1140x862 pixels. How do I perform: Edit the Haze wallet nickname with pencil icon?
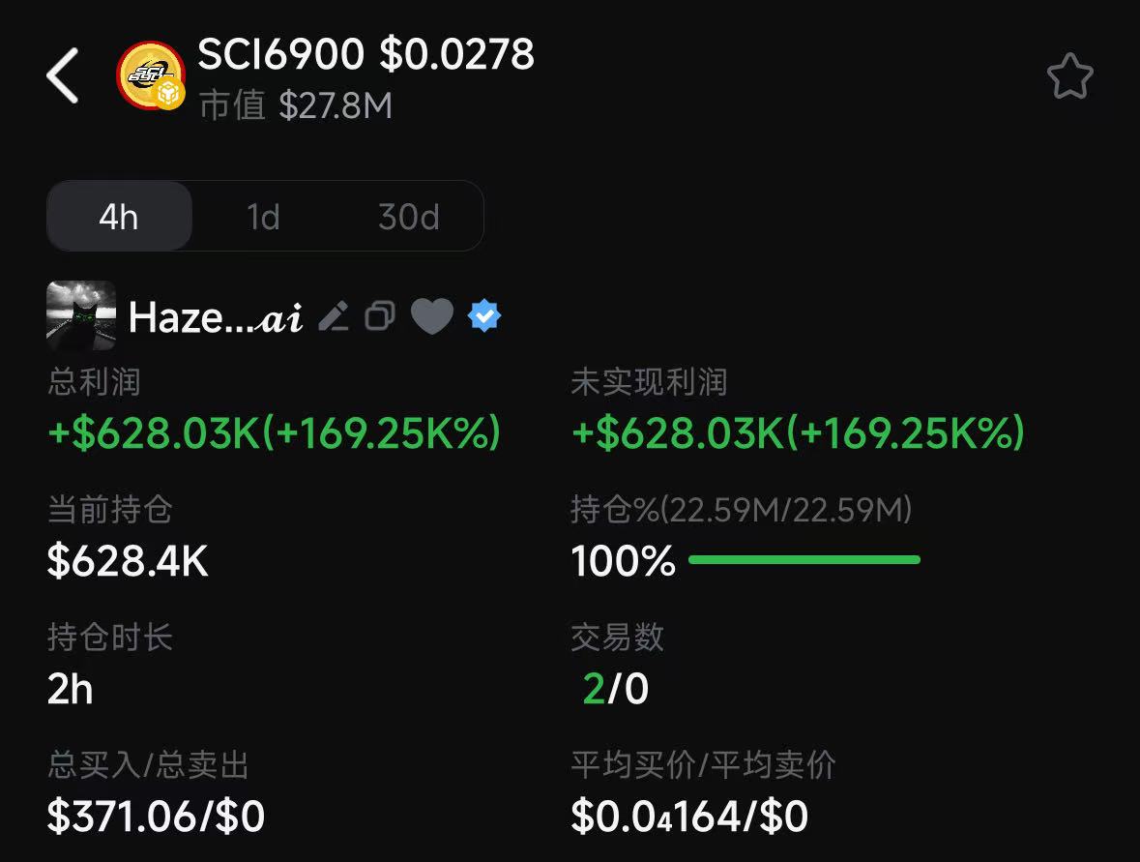[x=334, y=315]
